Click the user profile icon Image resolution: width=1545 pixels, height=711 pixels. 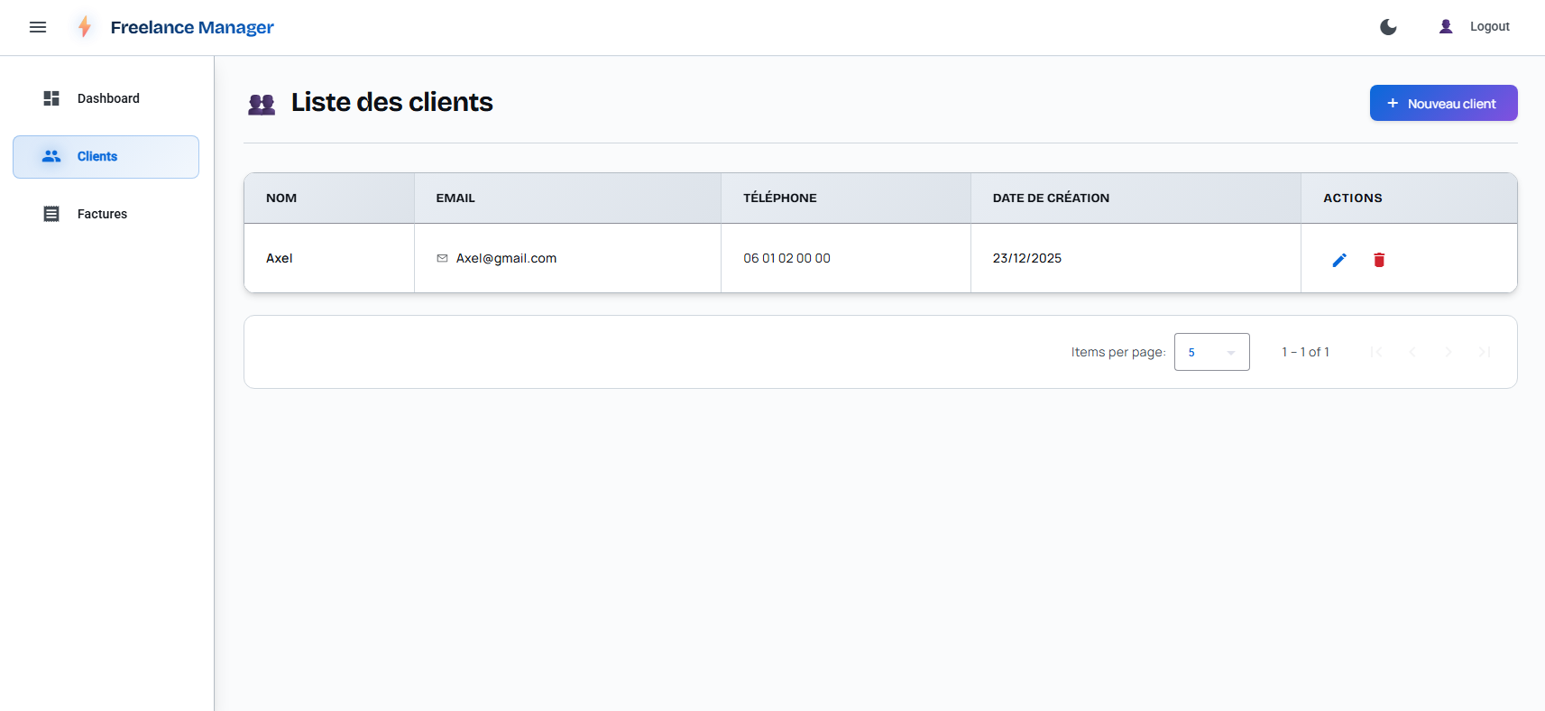(1446, 27)
